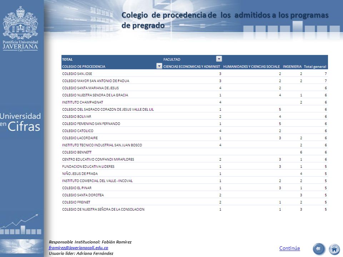Select COLEGIO LACORDAIRE row label
Image resolution: width=343 pixels, height=257 pixels.
click(80, 138)
